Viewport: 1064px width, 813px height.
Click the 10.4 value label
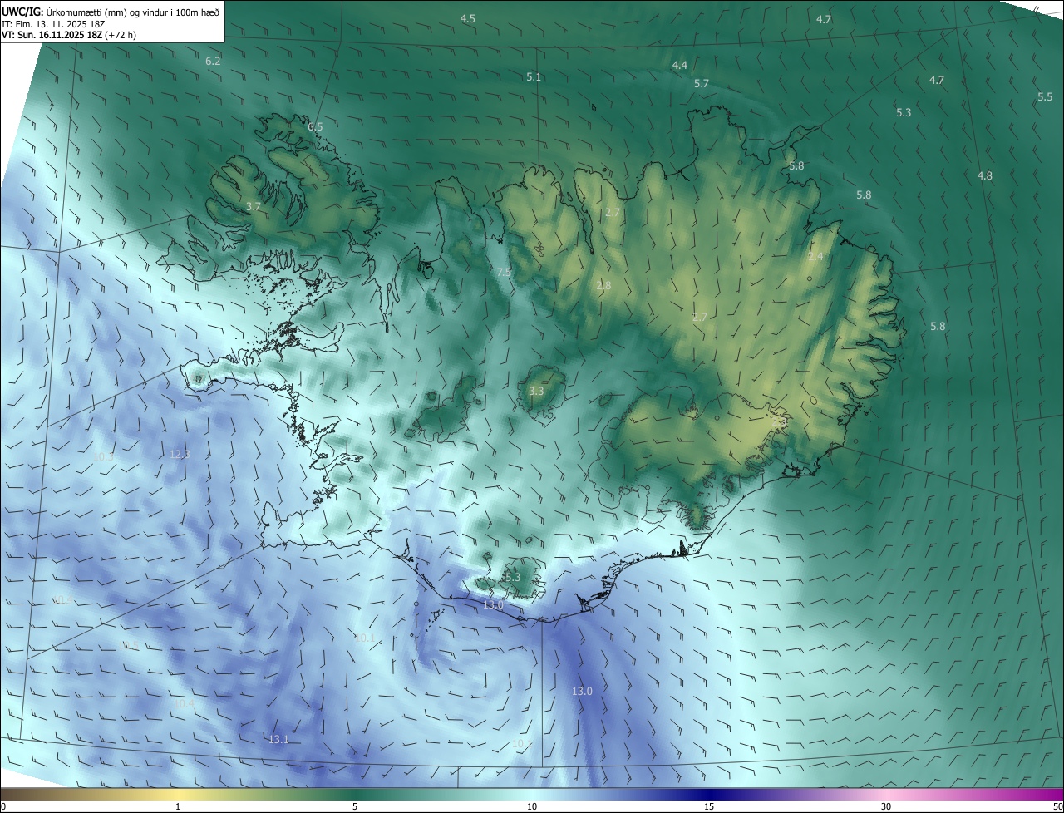(184, 702)
